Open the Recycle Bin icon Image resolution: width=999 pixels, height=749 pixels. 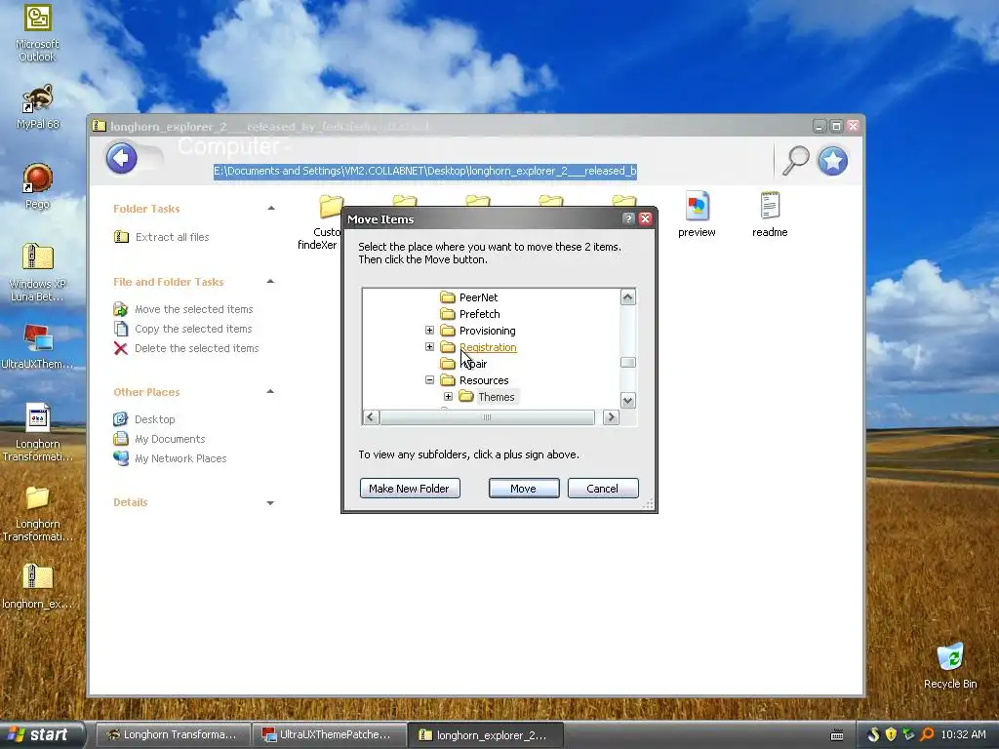click(x=950, y=665)
